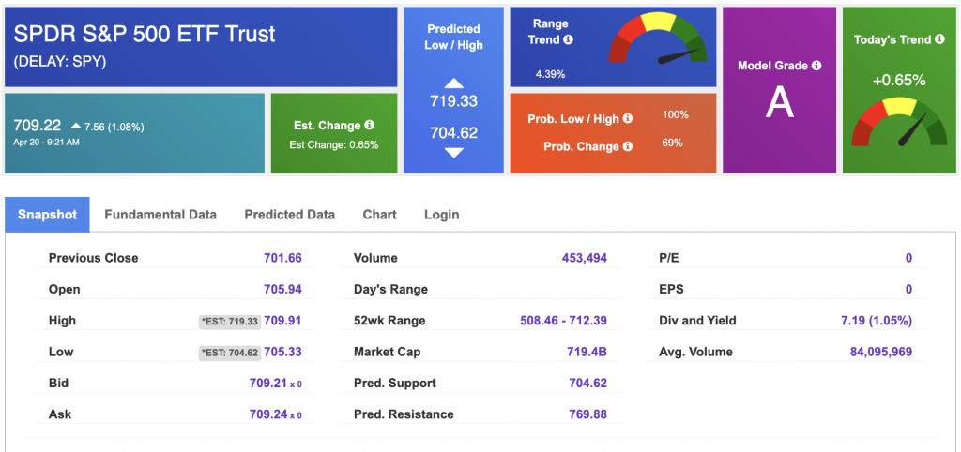
Task: Open the Predicted Data tab
Action: (x=289, y=215)
